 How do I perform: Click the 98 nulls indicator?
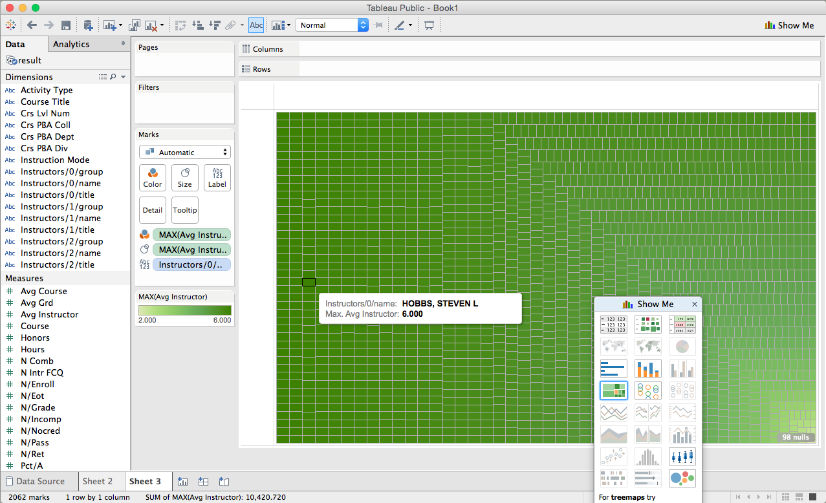tap(795, 437)
